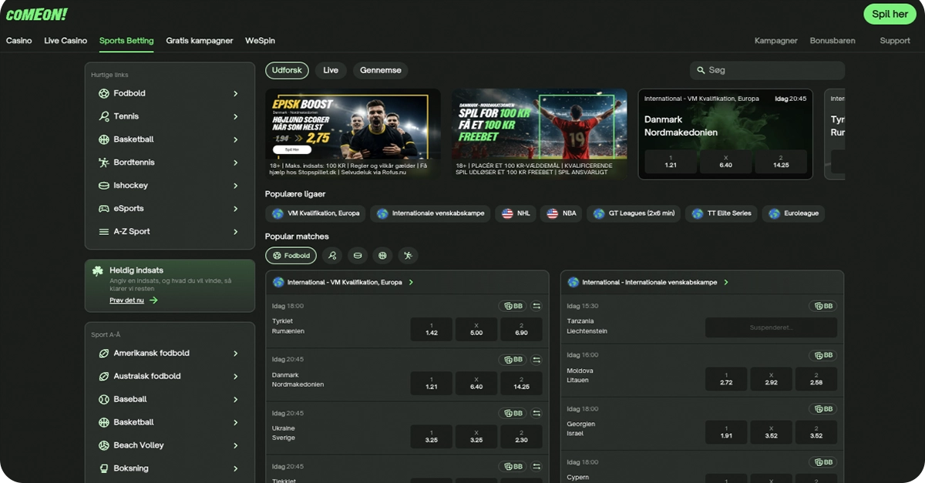Click the globe icon by VM Kvalifikation league header
The width and height of the screenshot is (925, 483).
[x=278, y=282]
